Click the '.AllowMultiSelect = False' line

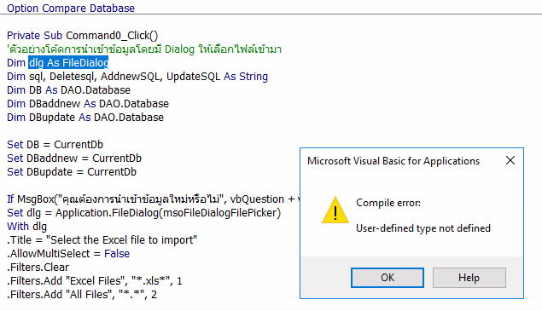tap(68, 254)
